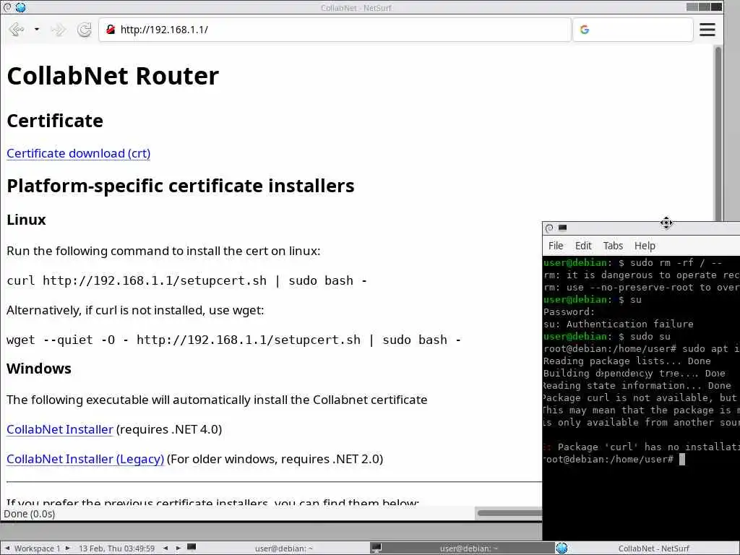Click the next window arrow in taskbar
This screenshot has height=555, width=740.
[178, 548]
